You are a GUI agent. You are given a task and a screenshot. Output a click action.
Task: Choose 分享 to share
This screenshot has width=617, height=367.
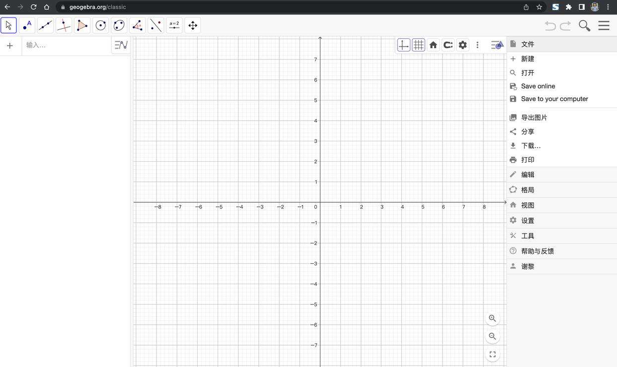click(562, 131)
